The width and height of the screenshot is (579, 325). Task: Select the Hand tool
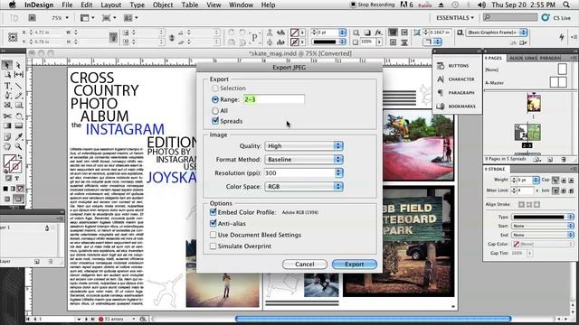pyautogui.click(x=7, y=146)
